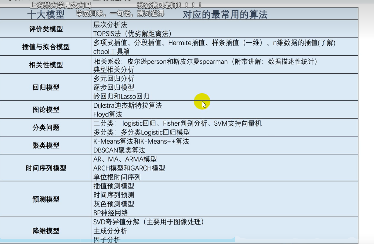Click '多元回归分析' text
Image resolution: width=374 pixels, height=244 pixels.
click(x=114, y=79)
